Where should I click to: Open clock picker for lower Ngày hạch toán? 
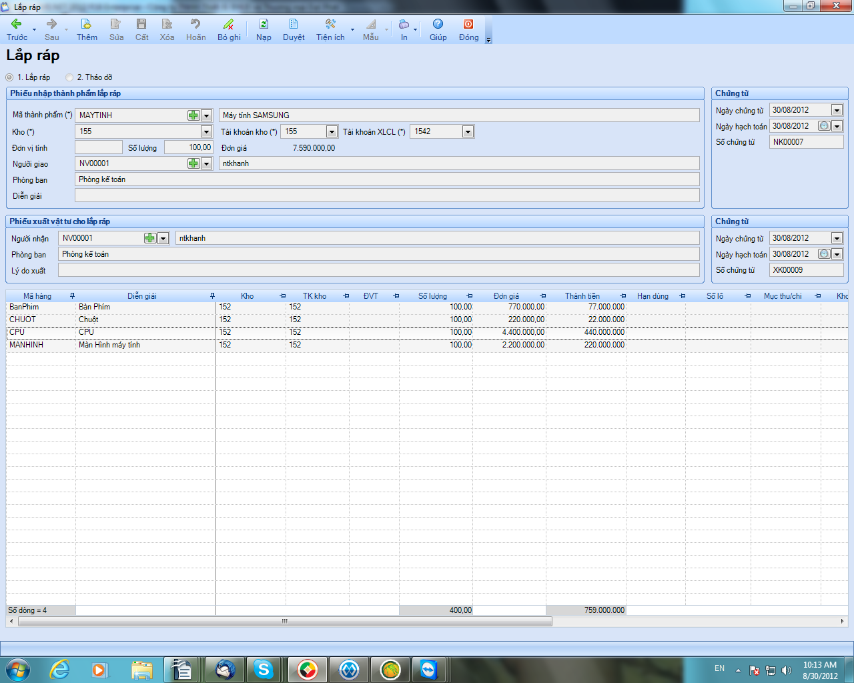click(825, 254)
